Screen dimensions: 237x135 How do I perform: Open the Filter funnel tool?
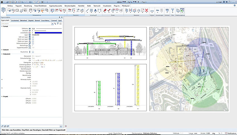click(x=173, y=10)
